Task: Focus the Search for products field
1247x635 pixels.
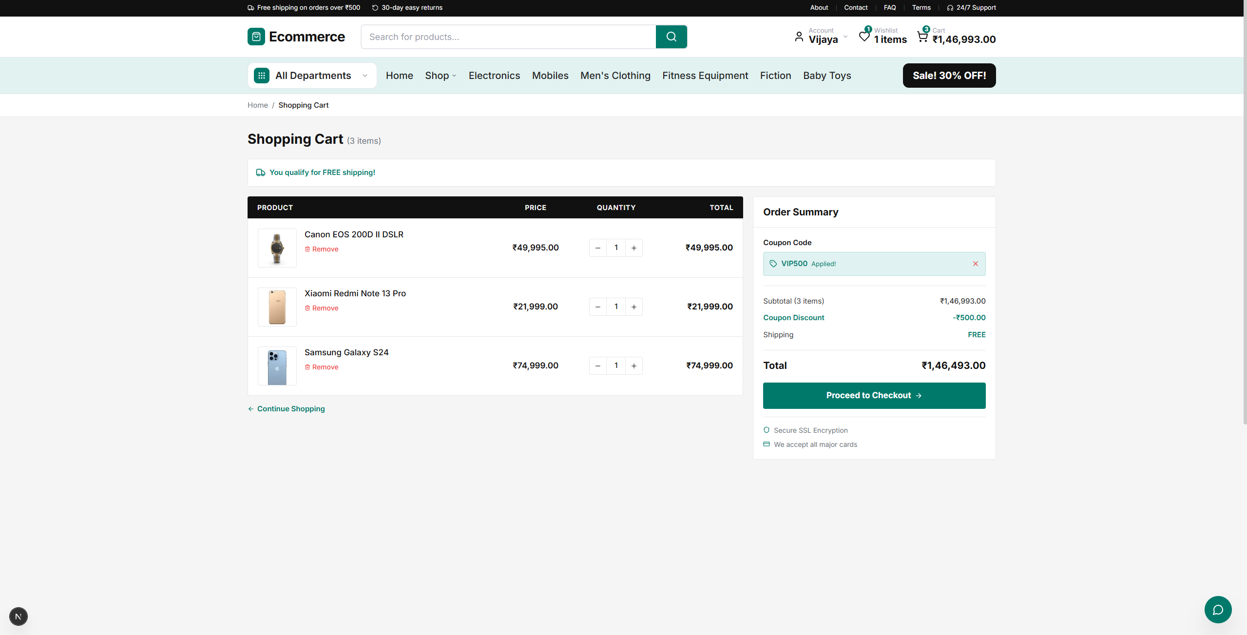Action: tap(508, 37)
